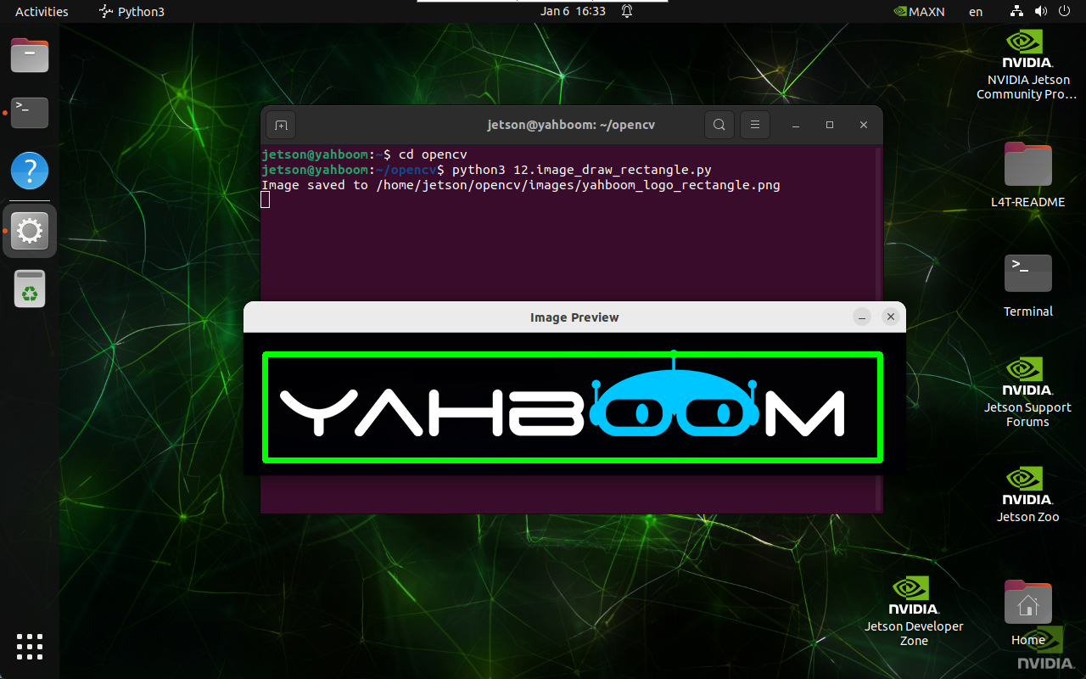This screenshot has width=1086, height=679.
Task: Open the Trash in the dock
Action: coord(30,289)
